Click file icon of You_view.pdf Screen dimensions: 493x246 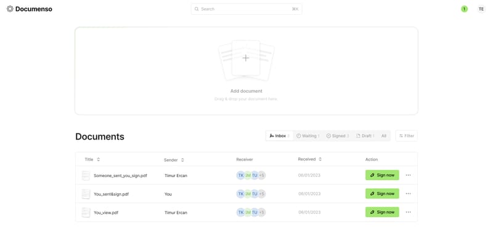tap(86, 212)
